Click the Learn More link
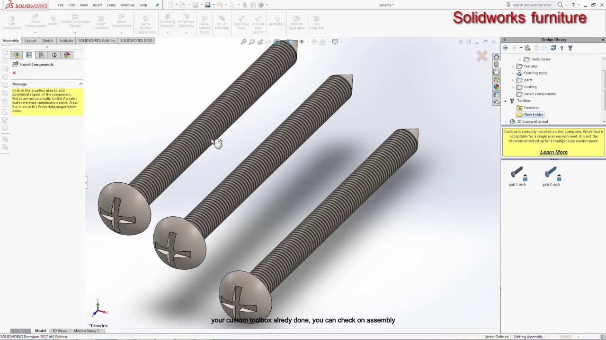Viewport: 606px width, 340px height. click(553, 152)
